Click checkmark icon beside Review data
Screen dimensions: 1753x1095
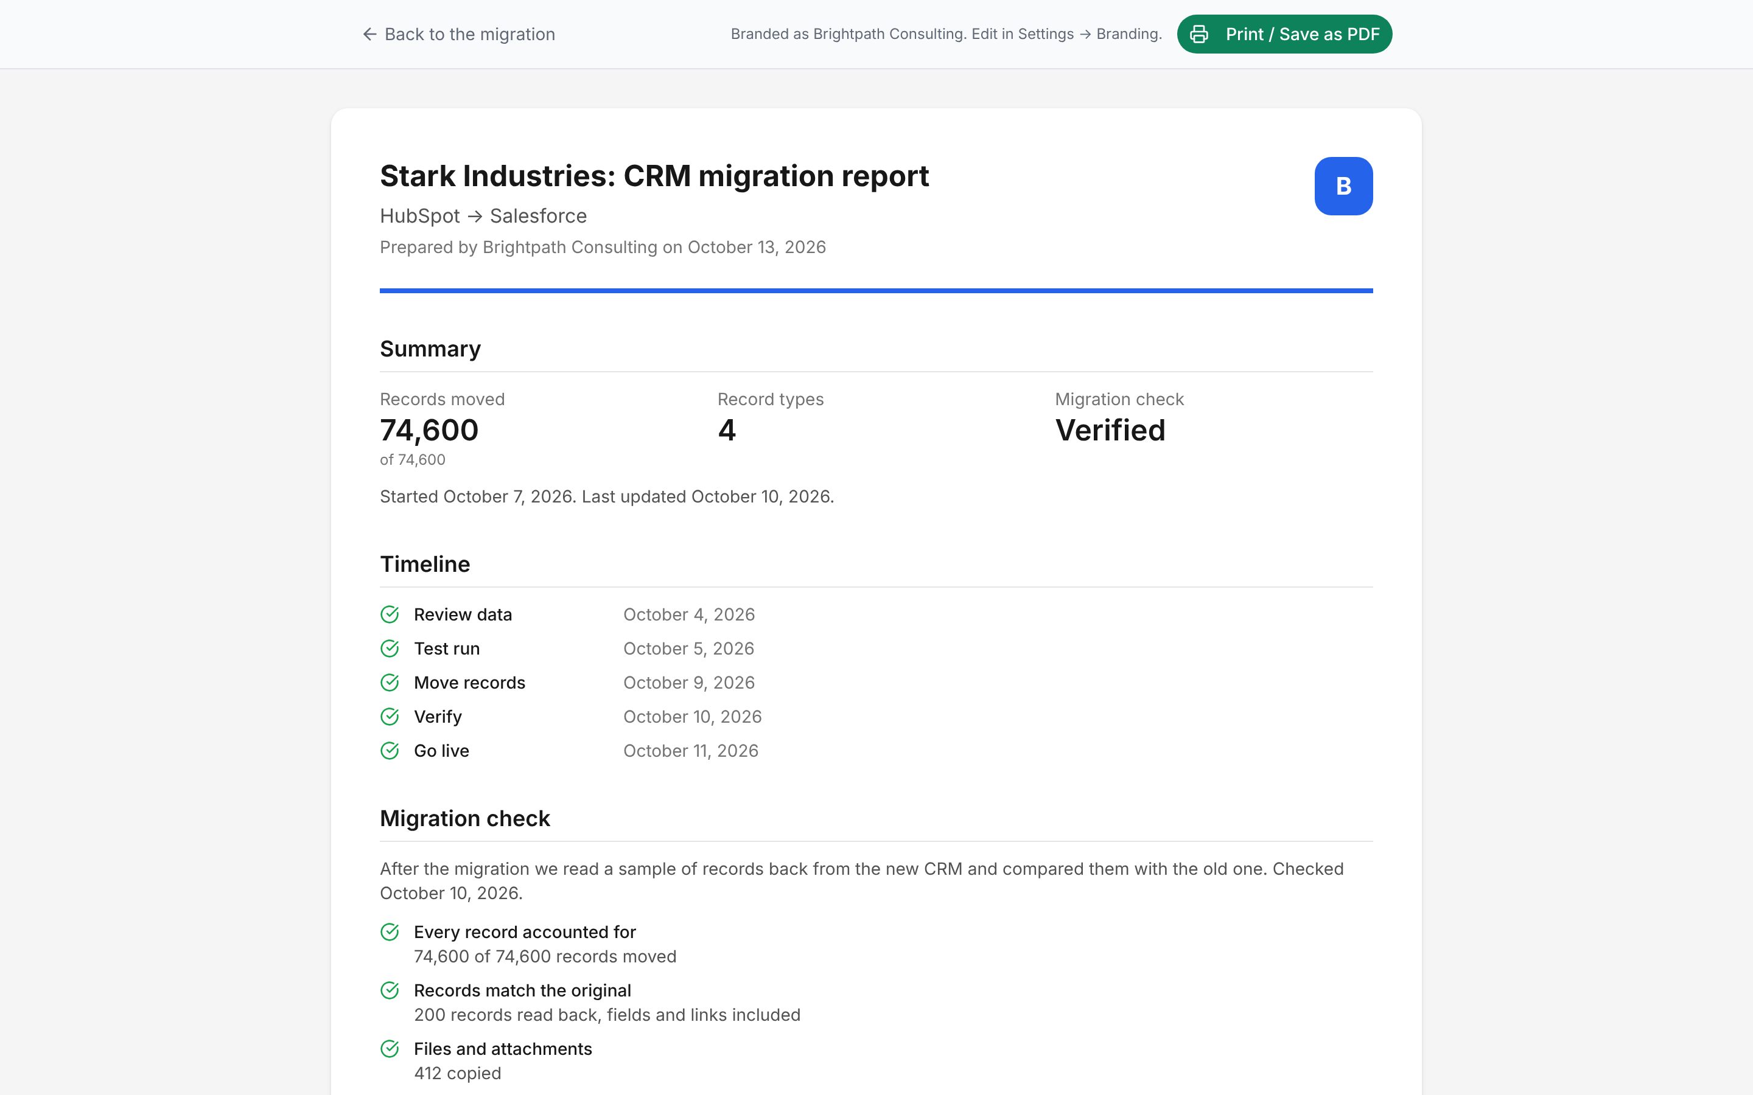(390, 614)
